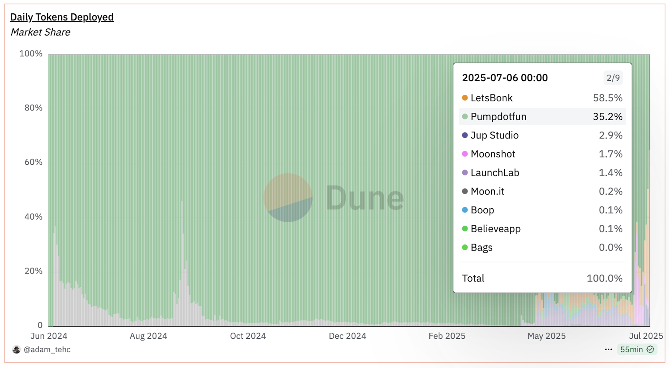Screen dimensions: 669x368
Task: Click the 0.2% Moon.it value
Action: (x=610, y=191)
